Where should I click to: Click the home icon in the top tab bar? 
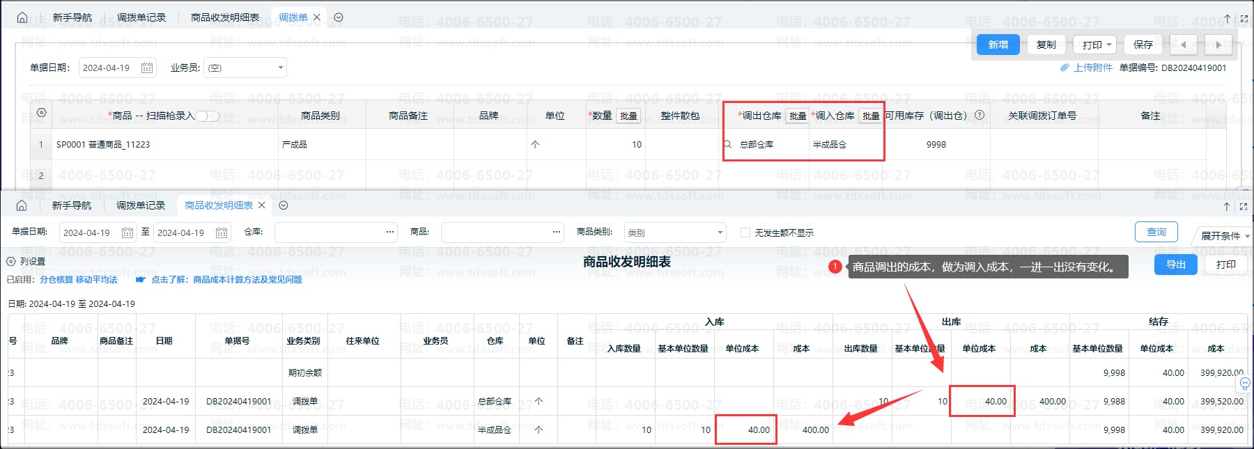point(22,17)
